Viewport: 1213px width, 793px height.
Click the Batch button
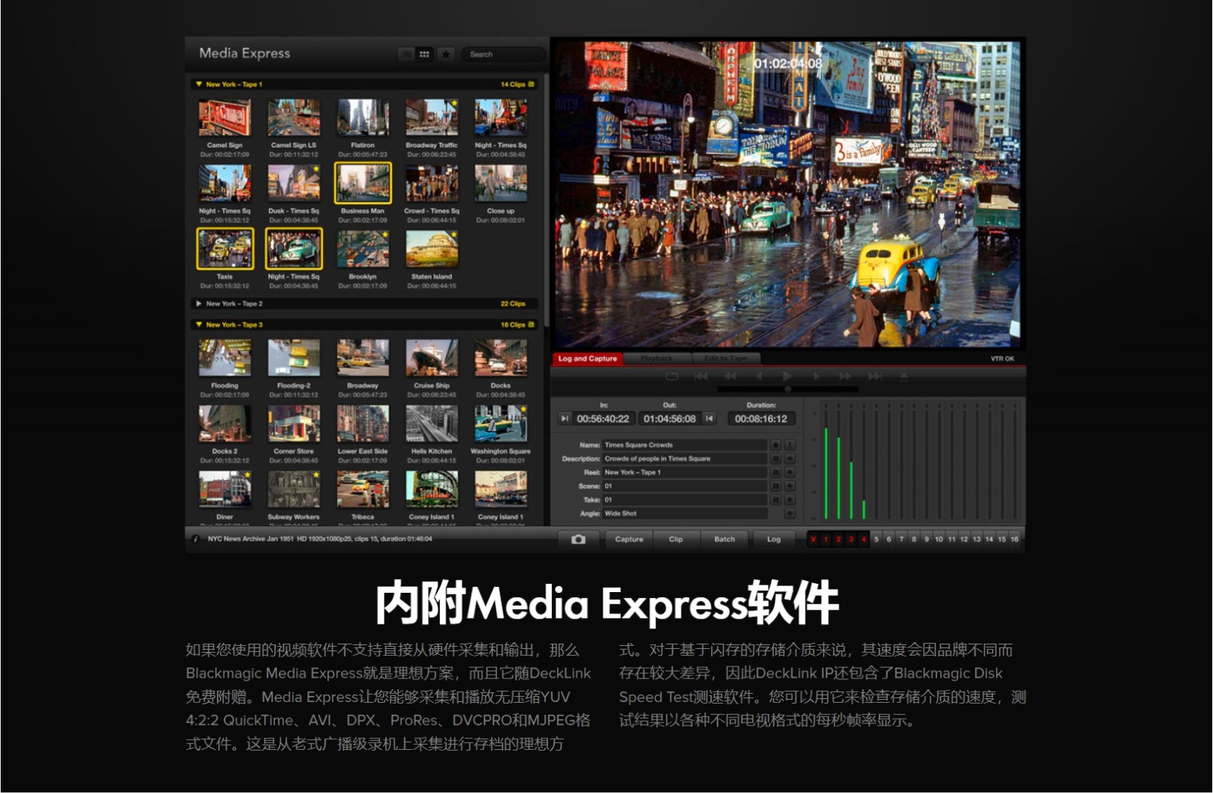(725, 539)
